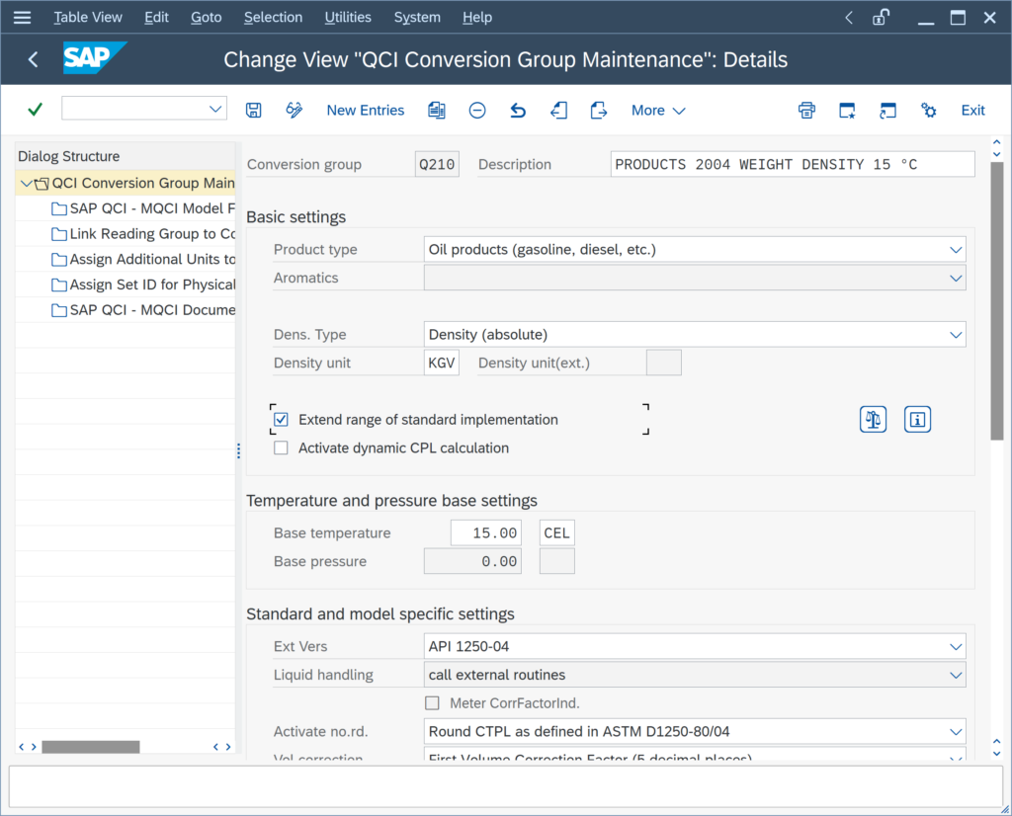The image size is (1012, 816).
Task: Click the back arrow beside SAP logo
Action: coord(34,59)
